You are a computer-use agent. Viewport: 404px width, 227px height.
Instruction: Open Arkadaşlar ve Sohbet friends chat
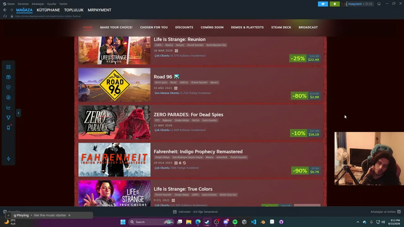click(386, 212)
